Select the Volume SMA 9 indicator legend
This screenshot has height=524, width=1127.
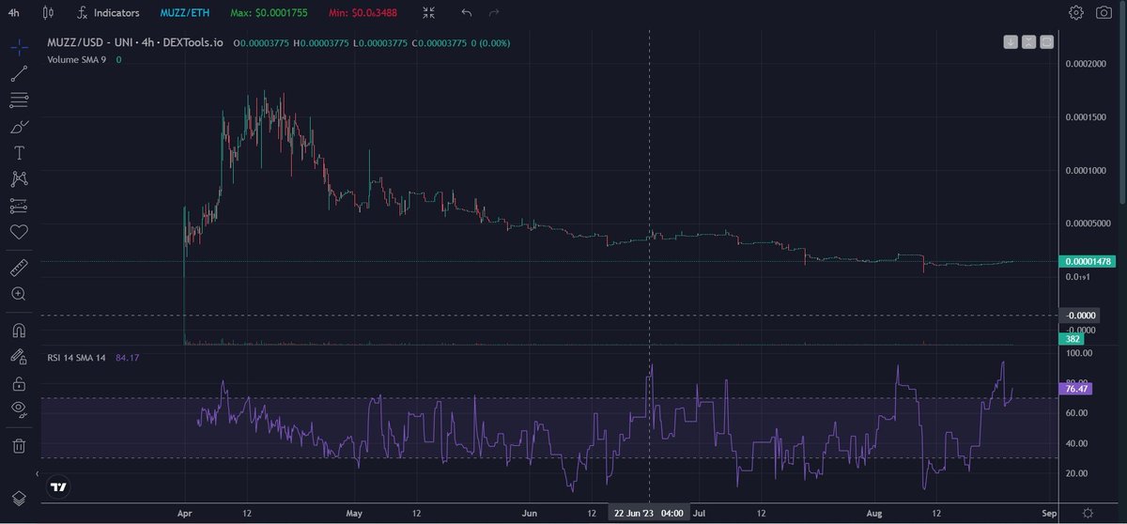pos(79,59)
